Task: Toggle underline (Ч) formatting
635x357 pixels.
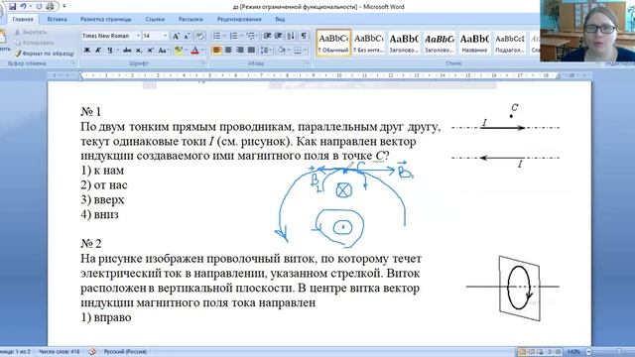Action: [x=109, y=51]
